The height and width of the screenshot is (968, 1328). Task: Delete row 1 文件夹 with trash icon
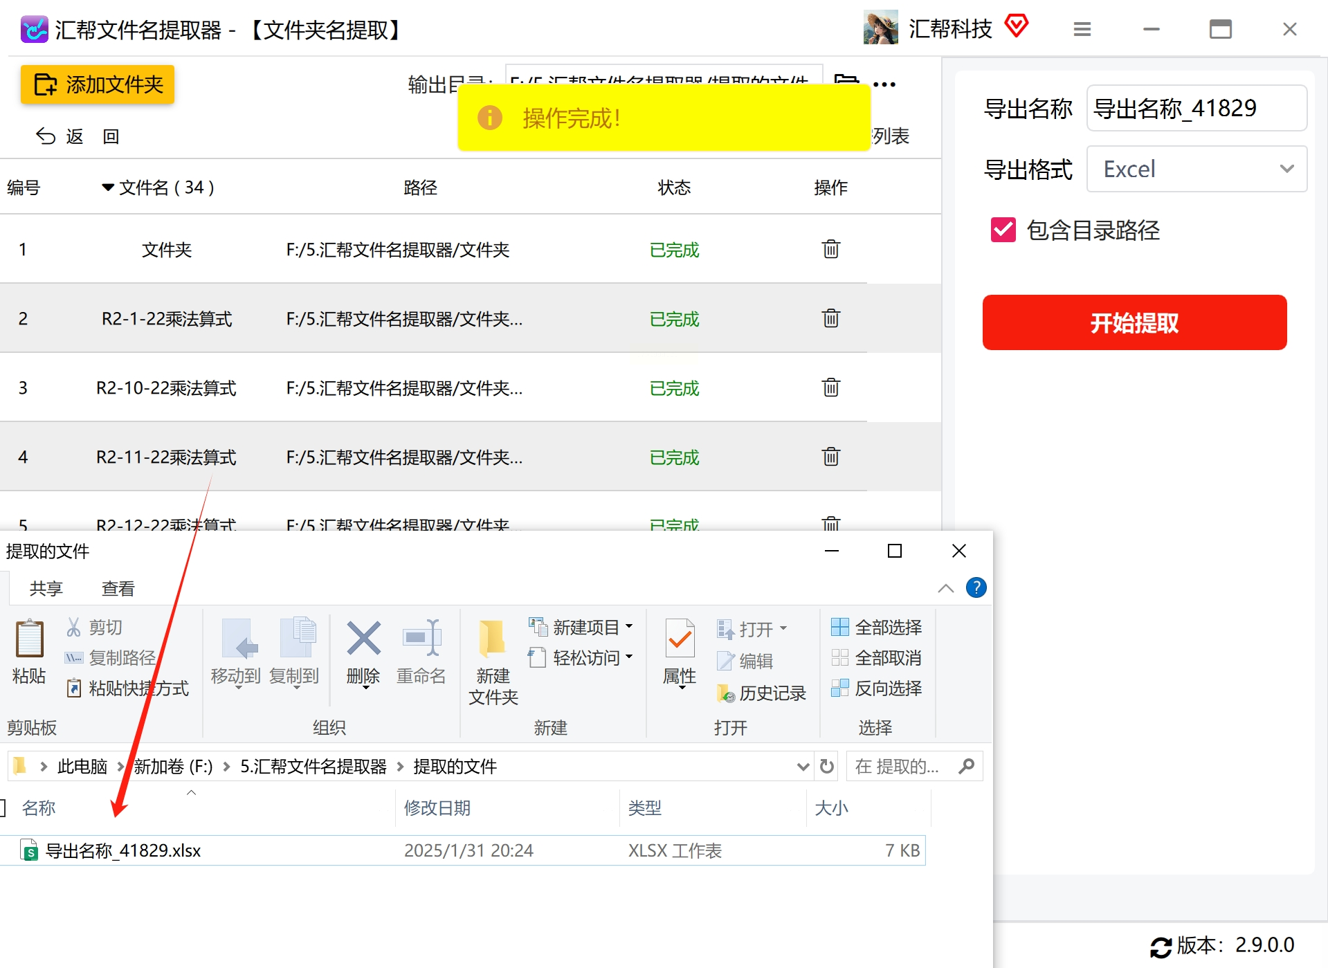pos(831,249)
